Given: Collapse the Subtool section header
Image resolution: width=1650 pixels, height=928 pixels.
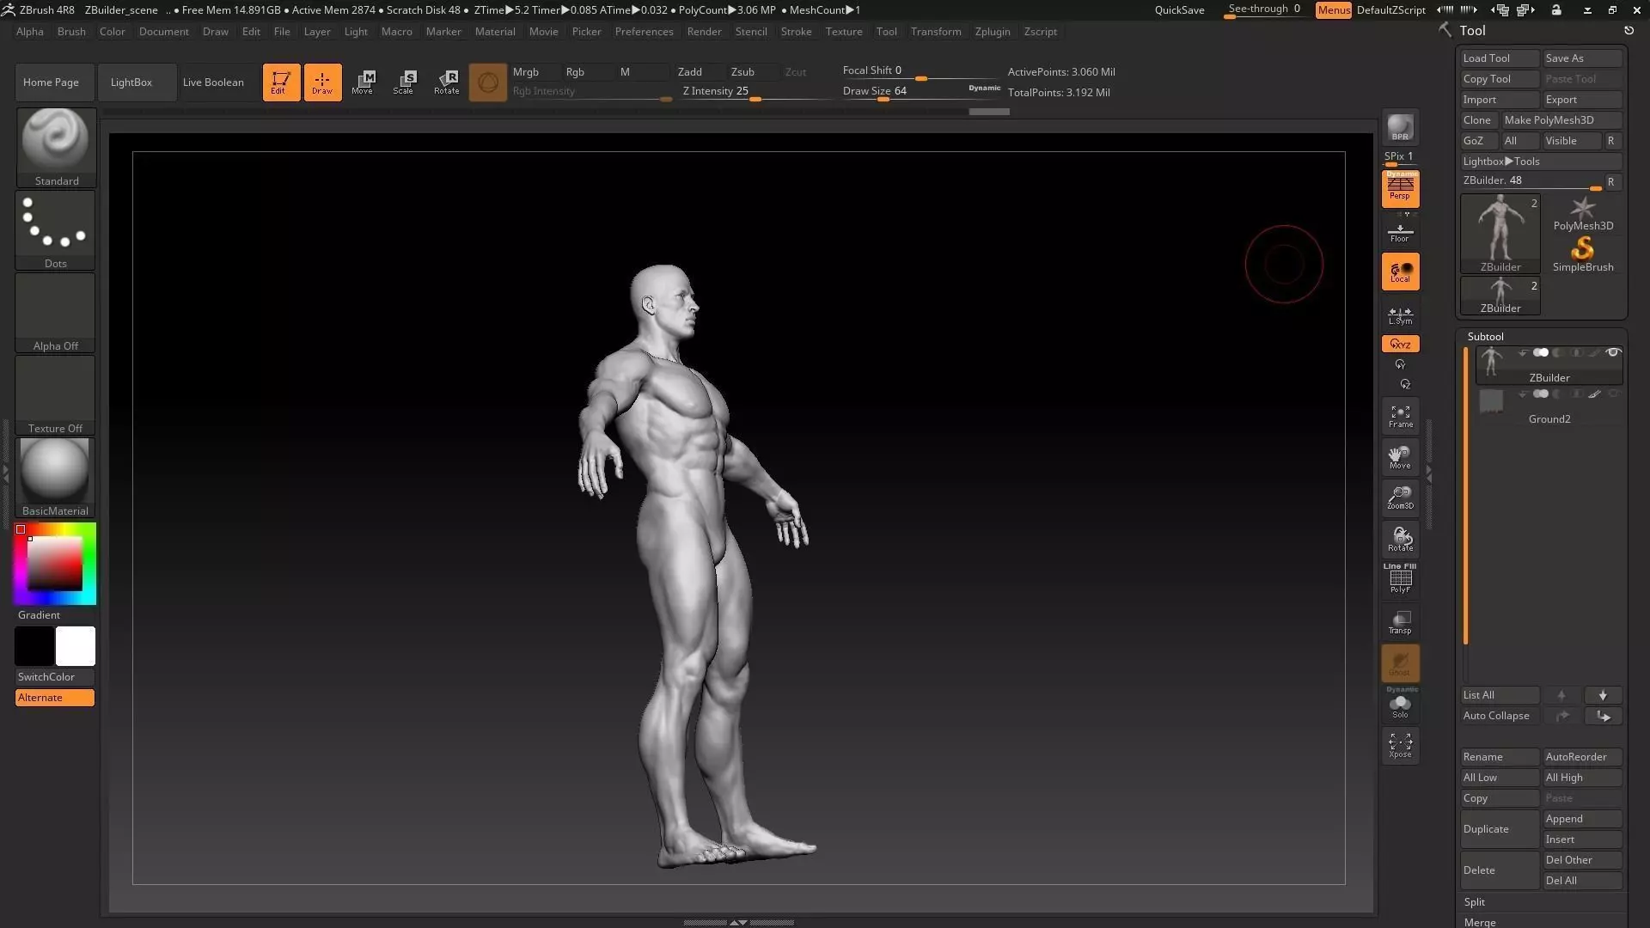Looking at the screenshot, I should [1485, 336].
